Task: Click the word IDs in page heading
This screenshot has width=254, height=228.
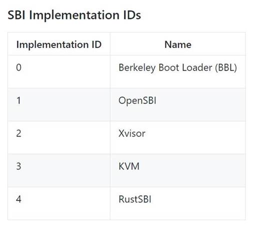Action: point(132,15)
